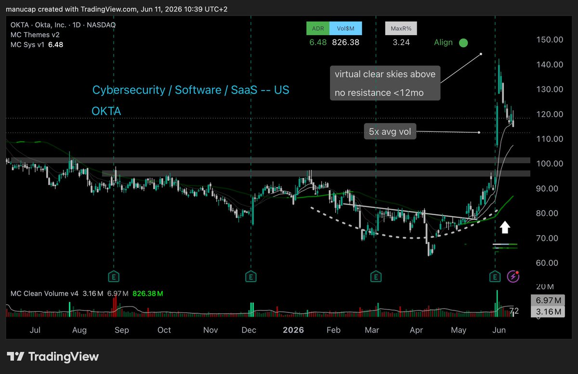Click the Oct label on the time axis
The width and height of the screenshot is (578, 374).
(164, 330)
